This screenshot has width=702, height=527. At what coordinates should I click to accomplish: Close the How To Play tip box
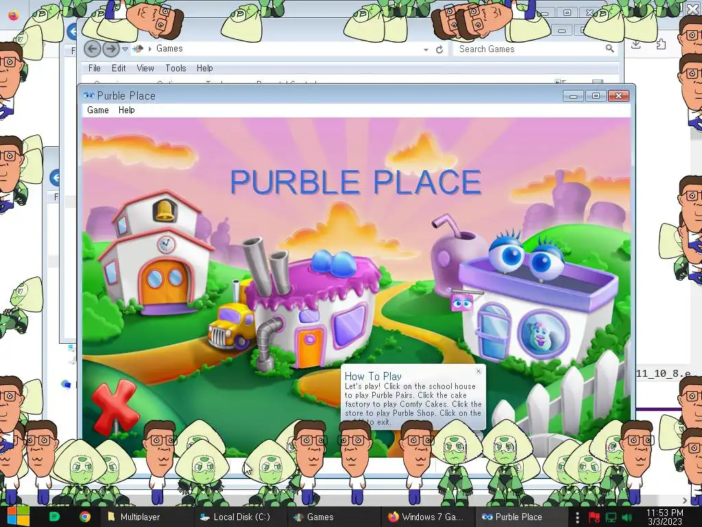point(479,371)
